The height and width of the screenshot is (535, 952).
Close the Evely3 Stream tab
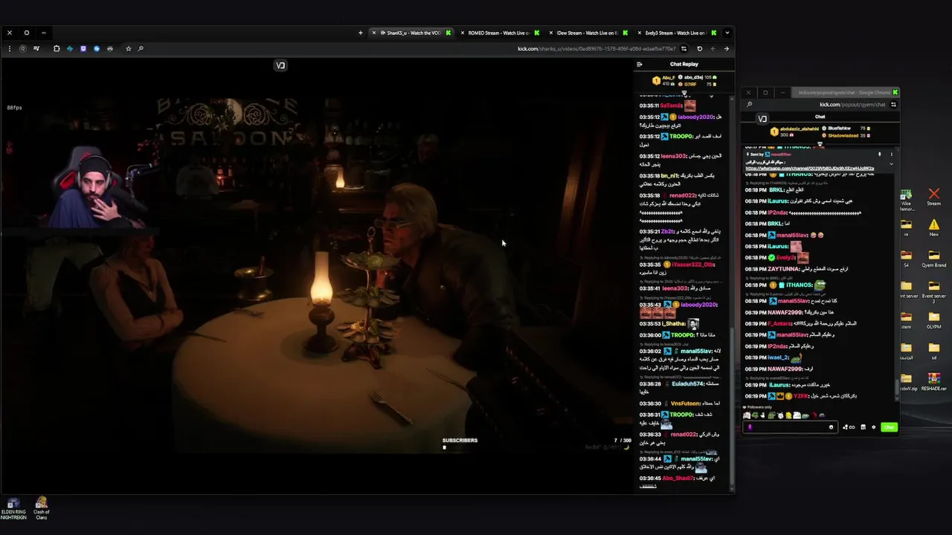pos(639,33)
